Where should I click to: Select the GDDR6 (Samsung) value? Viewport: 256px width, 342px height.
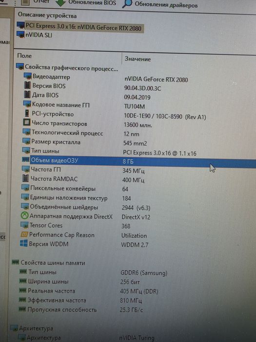(x=144, y=273)
